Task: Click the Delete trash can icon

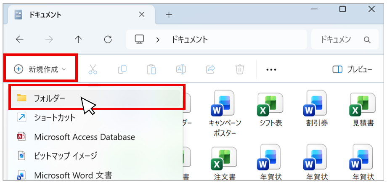Action: coord(240,69)
